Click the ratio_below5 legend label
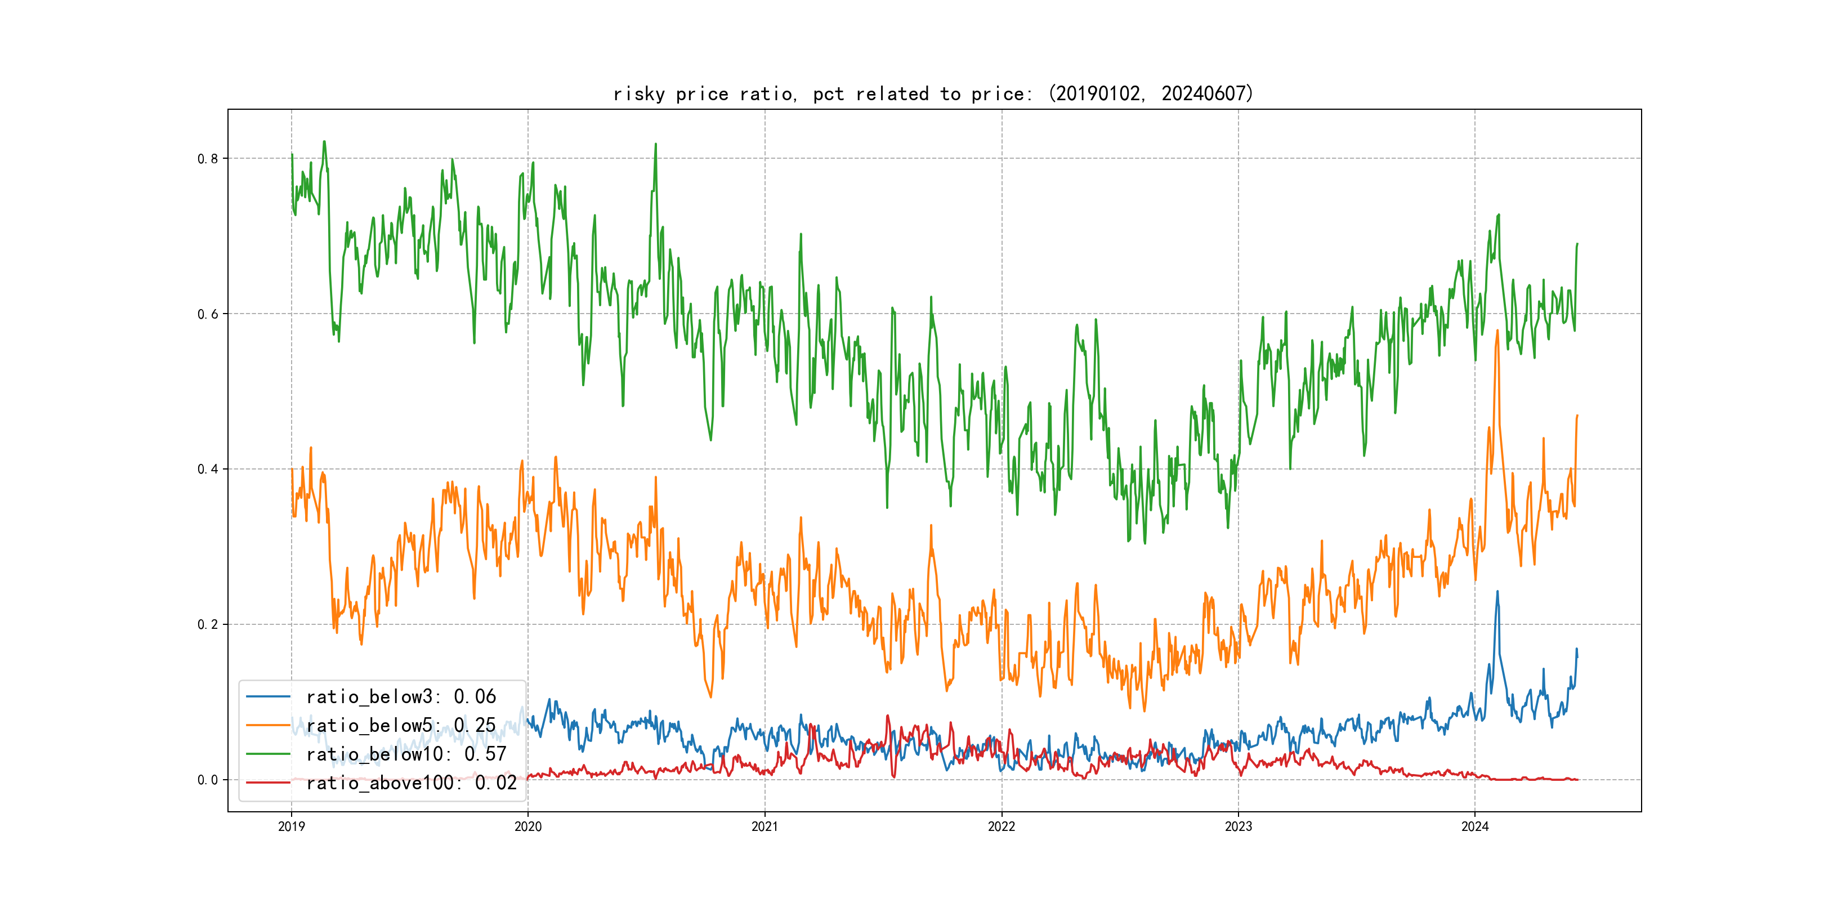The height and width of the screenshot is (912, 1824). click(401, 725)
